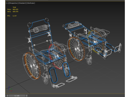Open the [+] viewport general menu

(x=7, y=3)
